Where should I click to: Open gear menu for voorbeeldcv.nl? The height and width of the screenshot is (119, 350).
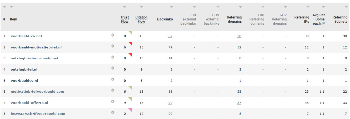[113, 79]
